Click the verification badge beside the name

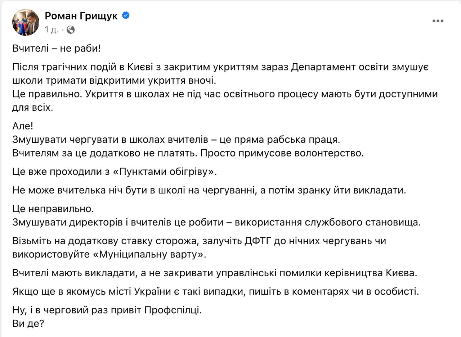pos(125,16)
